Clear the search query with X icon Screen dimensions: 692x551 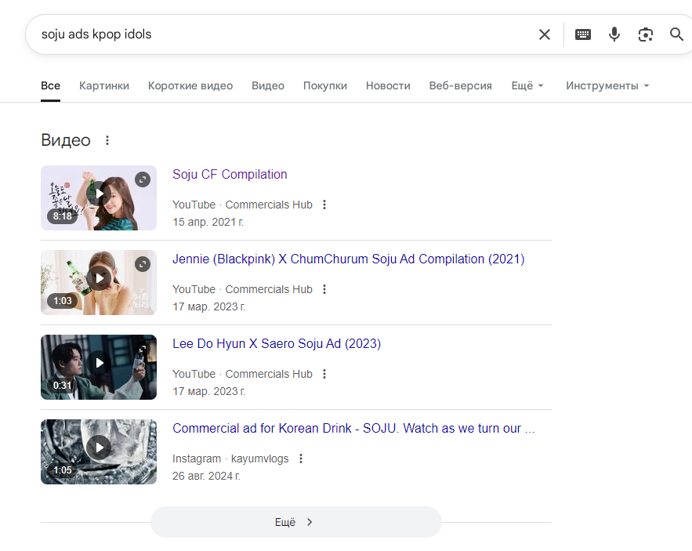545,34
